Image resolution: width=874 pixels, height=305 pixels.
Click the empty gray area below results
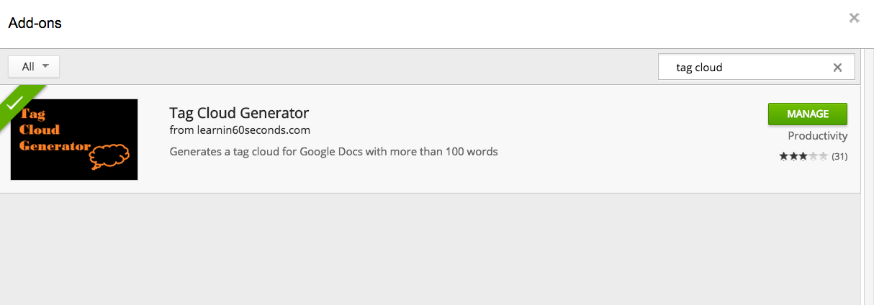[431, 249]
